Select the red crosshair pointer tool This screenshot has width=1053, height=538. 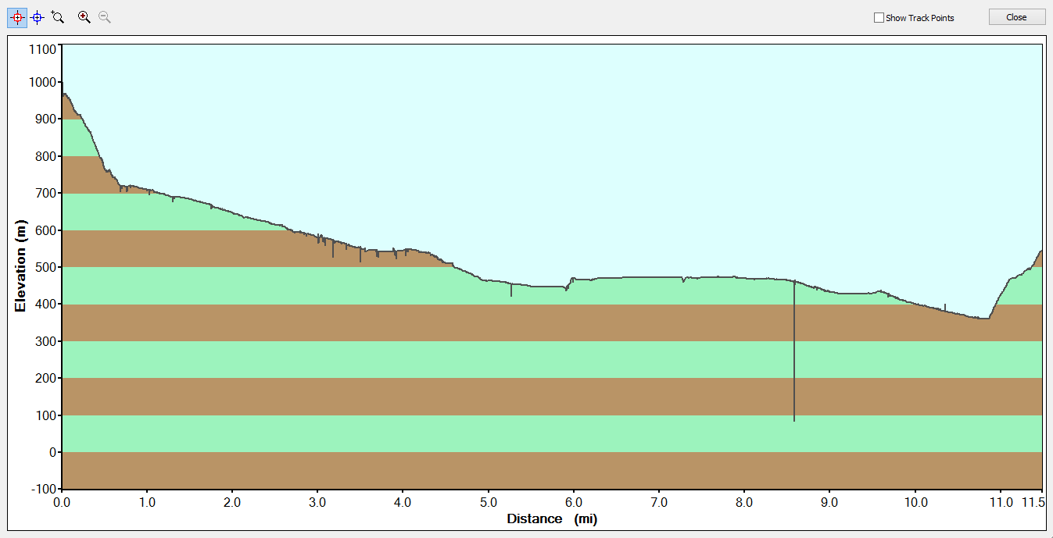click(17, 17)
